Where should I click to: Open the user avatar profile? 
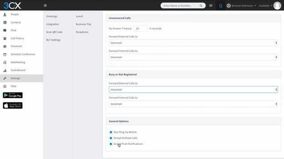click(x=277, y=6)
